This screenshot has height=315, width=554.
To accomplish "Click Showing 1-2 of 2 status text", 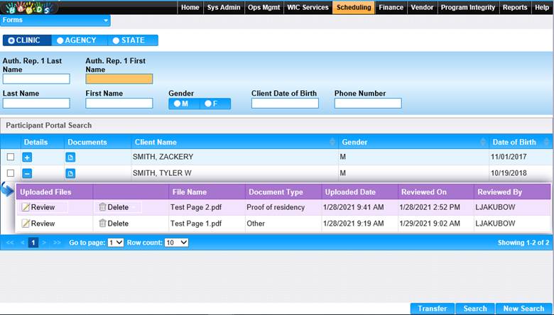I will 523,243.
